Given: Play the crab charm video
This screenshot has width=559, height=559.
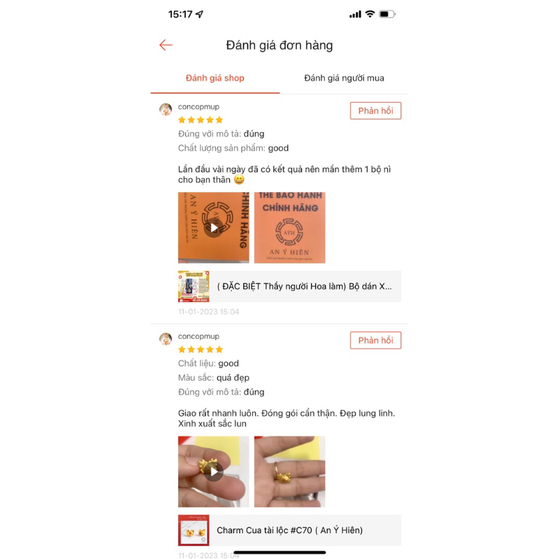Looking at the screenshot, I should (x=214, y=472).
